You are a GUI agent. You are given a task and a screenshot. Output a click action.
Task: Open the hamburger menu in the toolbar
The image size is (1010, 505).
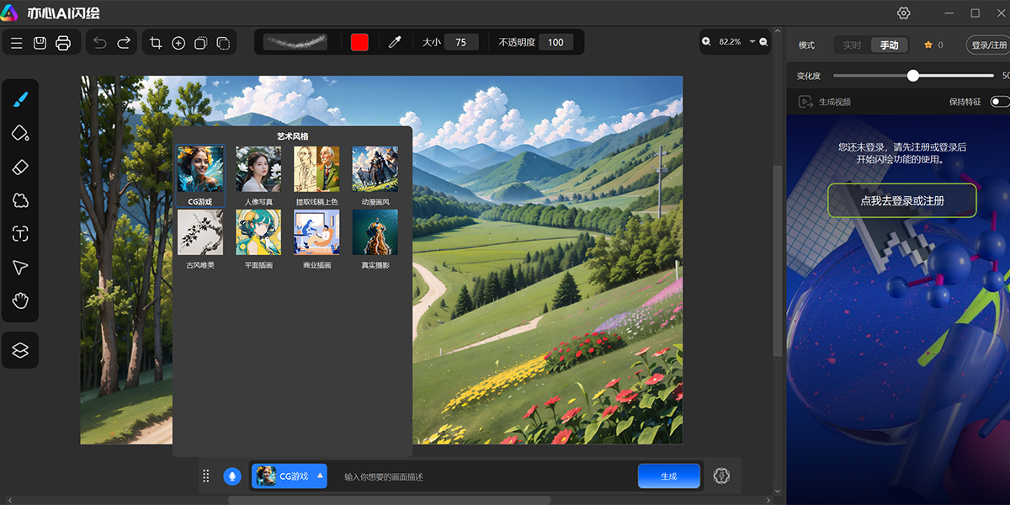pos(17,43)
